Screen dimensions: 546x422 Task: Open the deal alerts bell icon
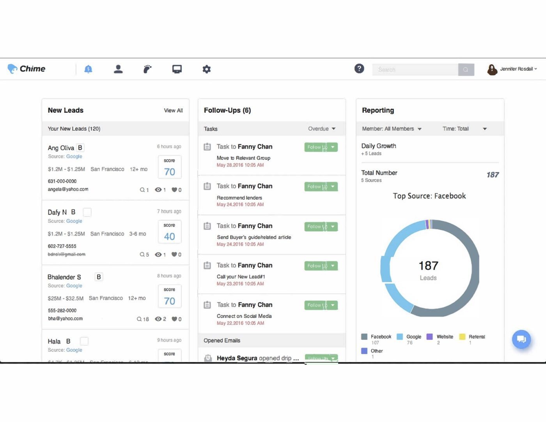tap(88, 69)
